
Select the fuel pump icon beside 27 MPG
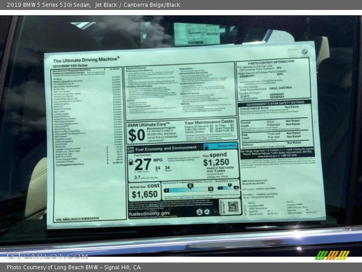[x=131, y=163]
